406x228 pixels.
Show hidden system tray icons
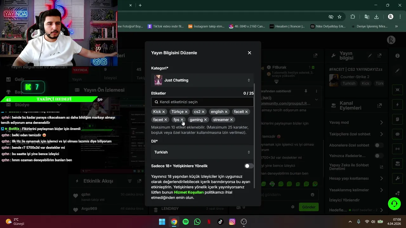pyautogui.click(x=350, y=222)
